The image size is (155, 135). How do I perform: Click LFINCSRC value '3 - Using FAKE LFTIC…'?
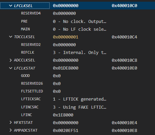click(80, 107)
